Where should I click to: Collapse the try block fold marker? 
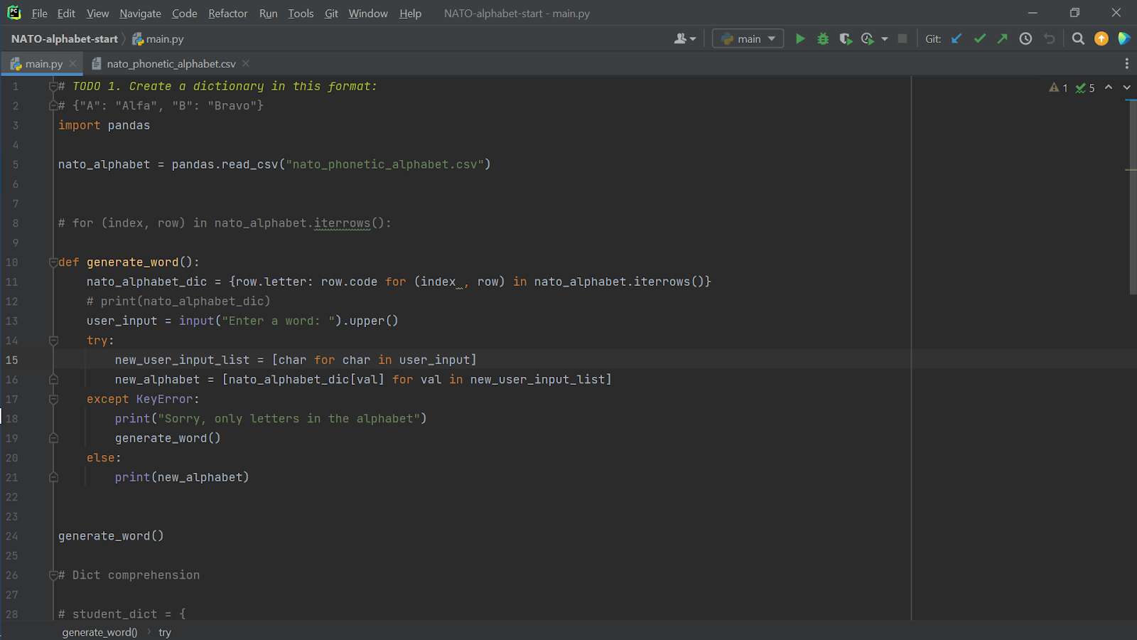pos(53,341)
